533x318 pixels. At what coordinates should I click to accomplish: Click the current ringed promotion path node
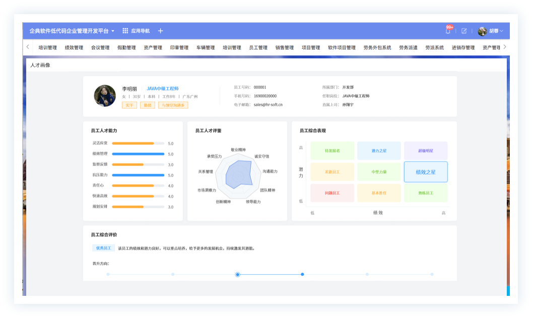(x=237, y=274)
